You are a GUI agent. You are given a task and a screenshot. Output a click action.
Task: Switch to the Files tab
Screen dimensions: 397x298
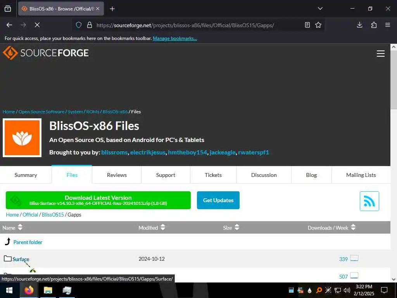point(72,175)
